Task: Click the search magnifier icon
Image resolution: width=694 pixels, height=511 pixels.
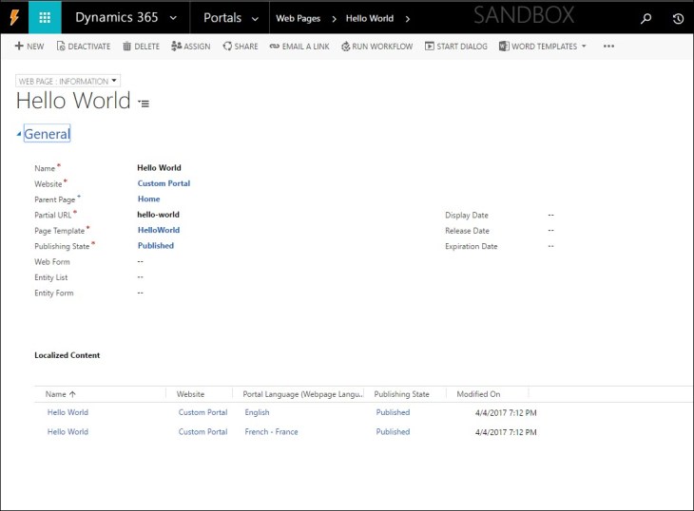Action: pyautogui.click(x=646, y=18)
